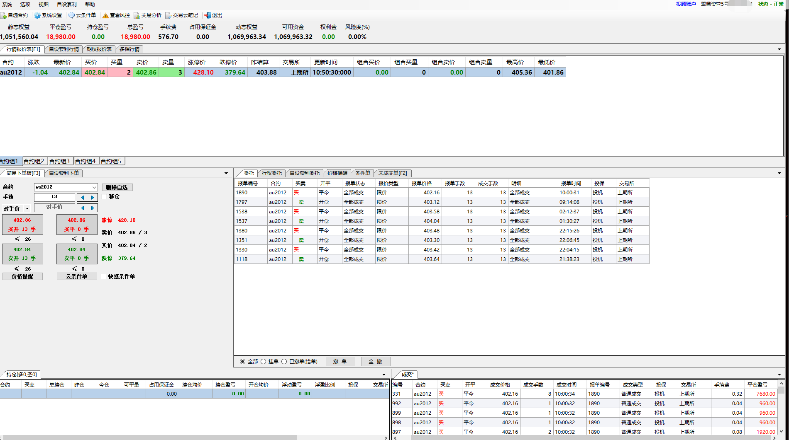Expand the 委托 panel dropdown arrow
Image resolution: width=789 pixels, height=440 pixels.
click(779, 173)
